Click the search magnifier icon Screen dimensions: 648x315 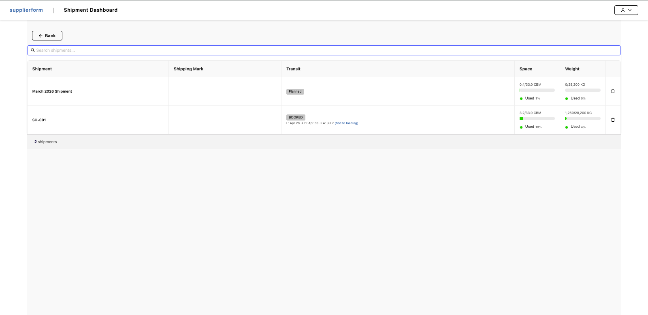pyautogui.click(x=33, y=50)
